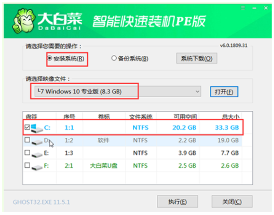The height and width of the screenshot is (215, 274).
Task: Click the 打开(F) button
Action: 224,92
